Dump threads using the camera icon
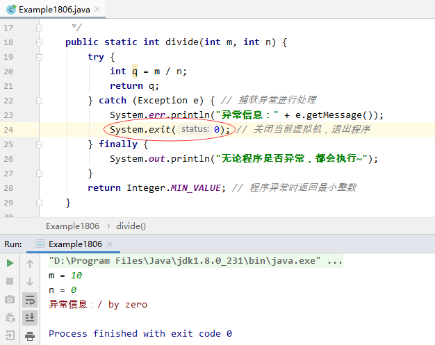Image resolution: width=435 pixels, height=345 pixels. 10,299
